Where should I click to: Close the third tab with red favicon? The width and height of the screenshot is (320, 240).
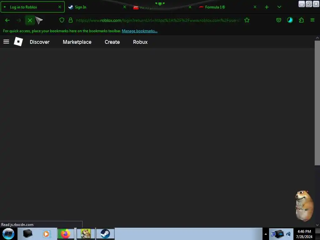(x=190, y=7)
